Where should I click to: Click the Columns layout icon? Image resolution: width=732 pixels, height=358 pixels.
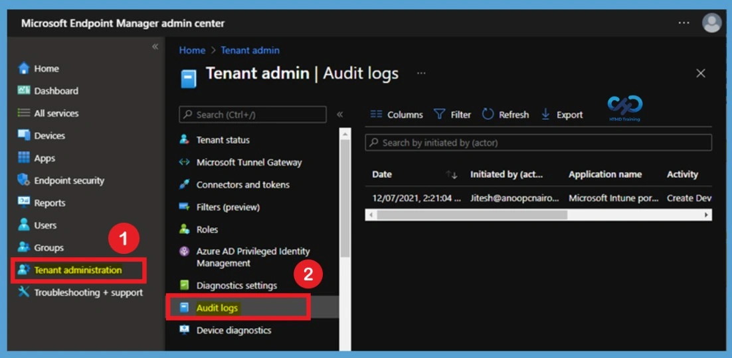pos(376,114)
